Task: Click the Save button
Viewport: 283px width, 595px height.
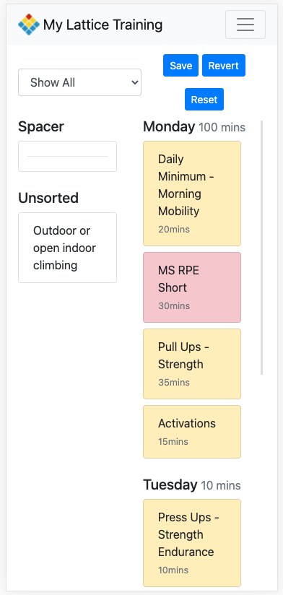Action: (180, 66)
